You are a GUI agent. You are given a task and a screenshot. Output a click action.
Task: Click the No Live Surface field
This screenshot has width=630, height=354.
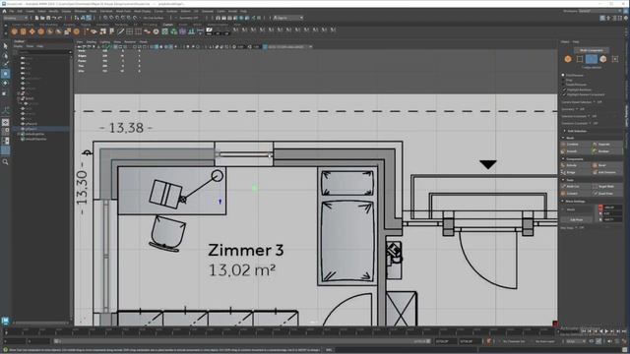pyautogui.click(x=154, y=18)
